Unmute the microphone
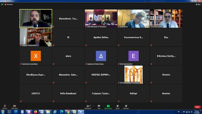 click(5, 107)
